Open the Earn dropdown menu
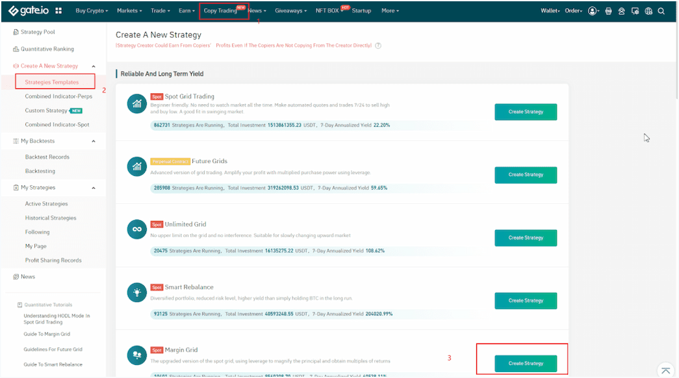The height and width of the screenshot is (378, 679). [186, 11]
